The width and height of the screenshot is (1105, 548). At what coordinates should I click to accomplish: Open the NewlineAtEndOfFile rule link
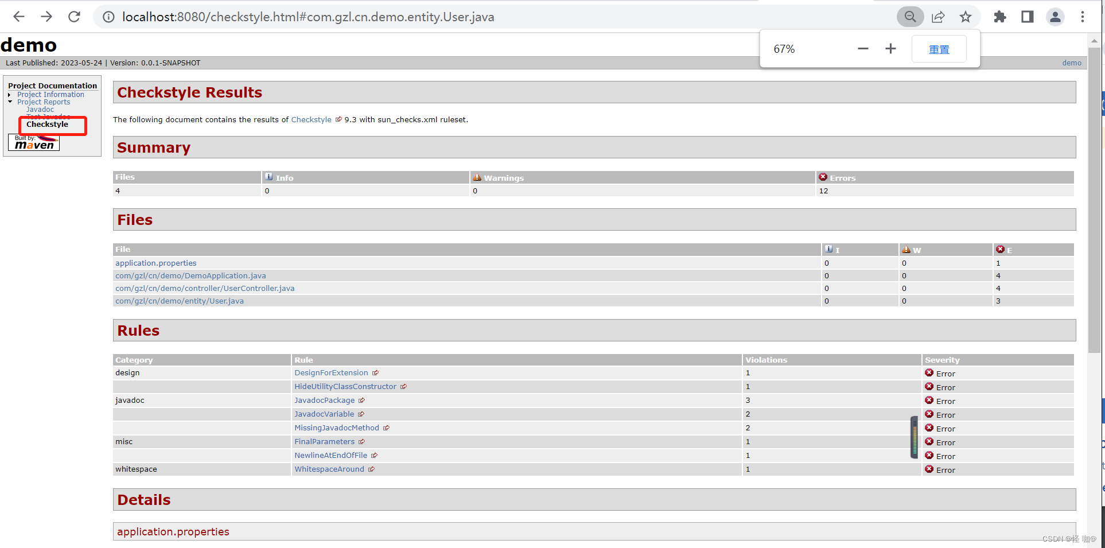[331, 456]
